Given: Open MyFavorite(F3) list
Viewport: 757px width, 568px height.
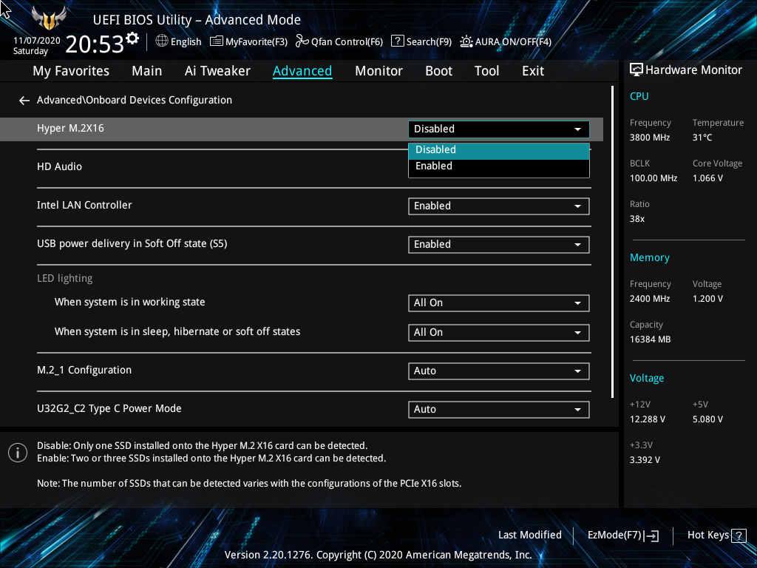Looking at the screenshot, I should click(x=248, y=41).
